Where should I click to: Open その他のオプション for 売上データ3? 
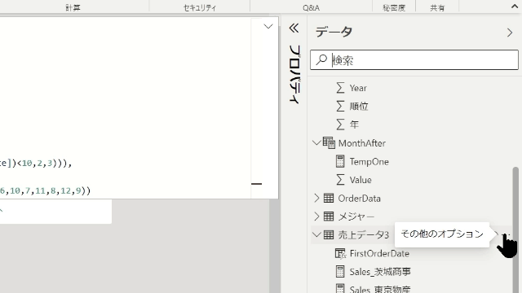507,235
